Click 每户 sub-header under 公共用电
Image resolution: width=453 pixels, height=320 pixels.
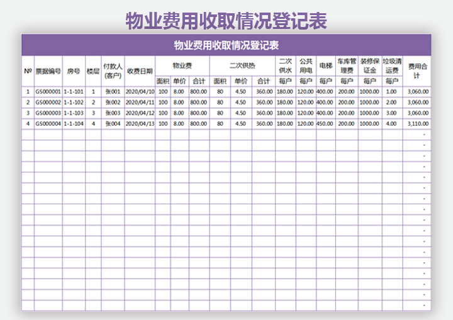pyautogui.click(x=306, y=81)
